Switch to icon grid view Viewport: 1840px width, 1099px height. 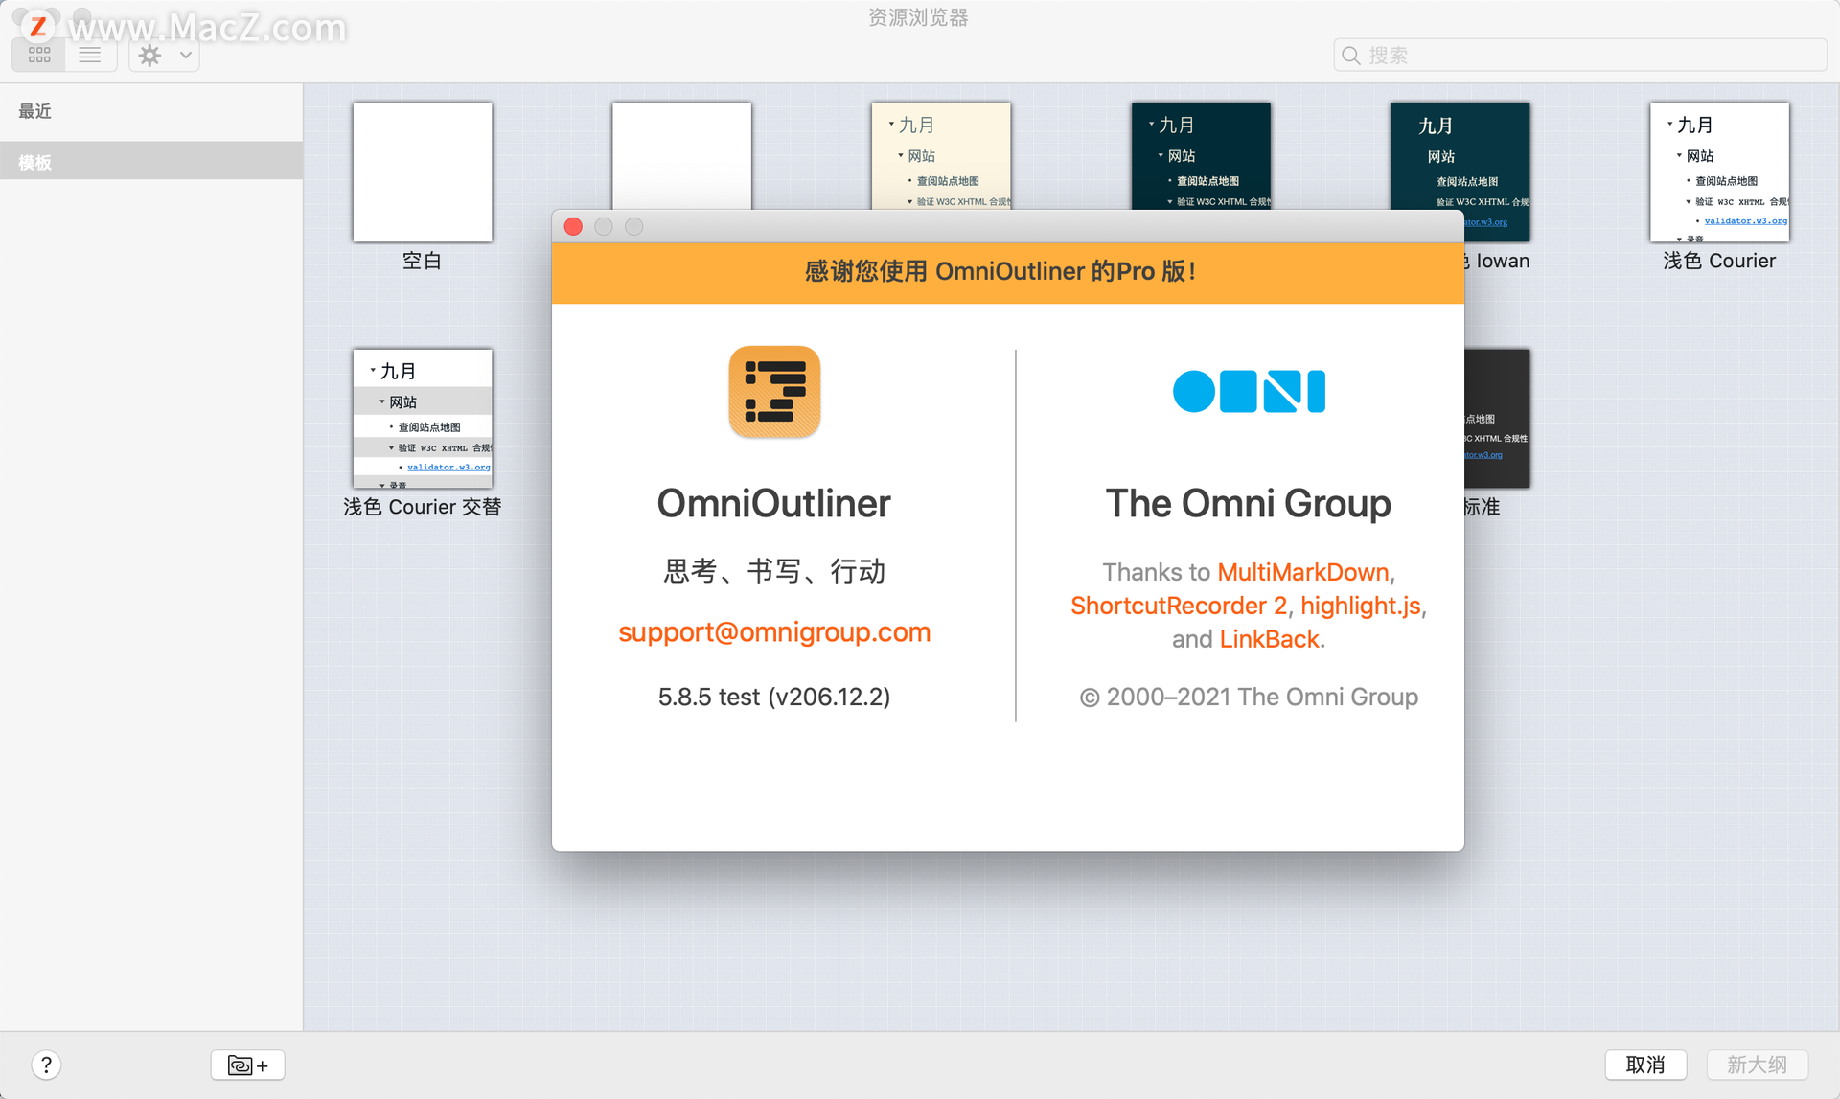pos(39,55)
